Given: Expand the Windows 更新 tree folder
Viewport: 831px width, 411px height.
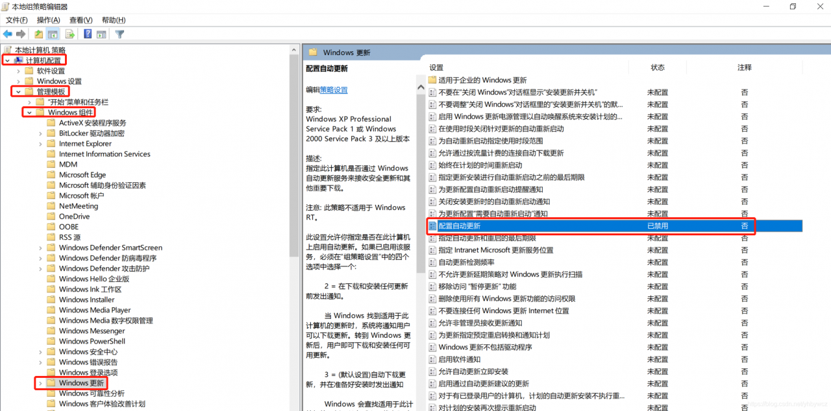Looking at the screenshot, I should [x=40, y=383].
